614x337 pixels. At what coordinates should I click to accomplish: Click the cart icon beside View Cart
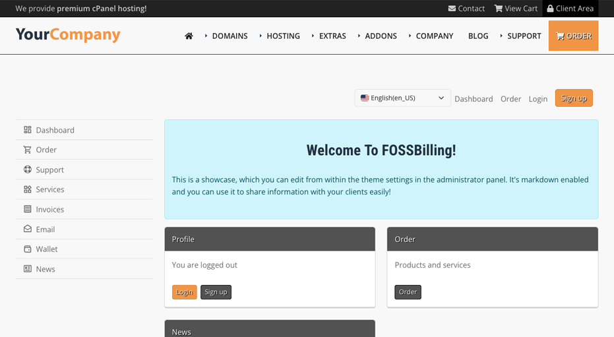[x=499, y=9]
